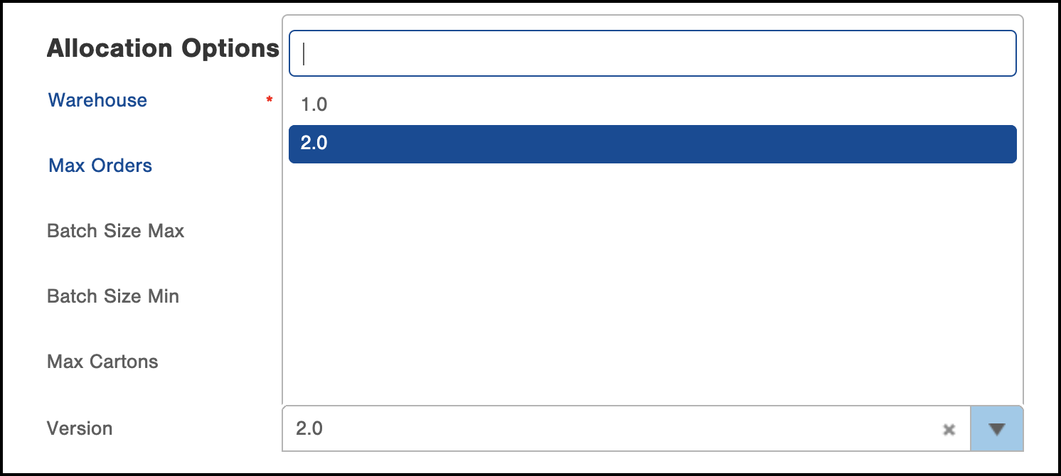Image resolution: width=1061 pixels, height=476 pixels.
Task: Open the Warehouse field label link
Action: click(x=97, y=100)
